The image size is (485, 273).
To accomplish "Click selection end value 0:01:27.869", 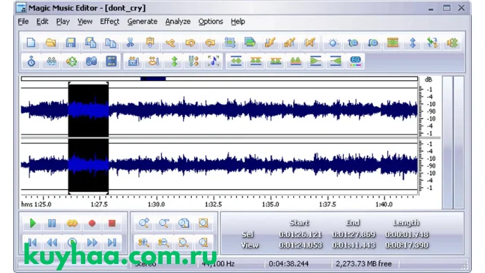I will 353,235.
